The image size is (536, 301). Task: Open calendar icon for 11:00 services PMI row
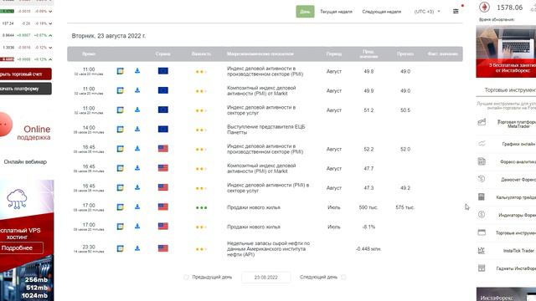click(121, 110)
